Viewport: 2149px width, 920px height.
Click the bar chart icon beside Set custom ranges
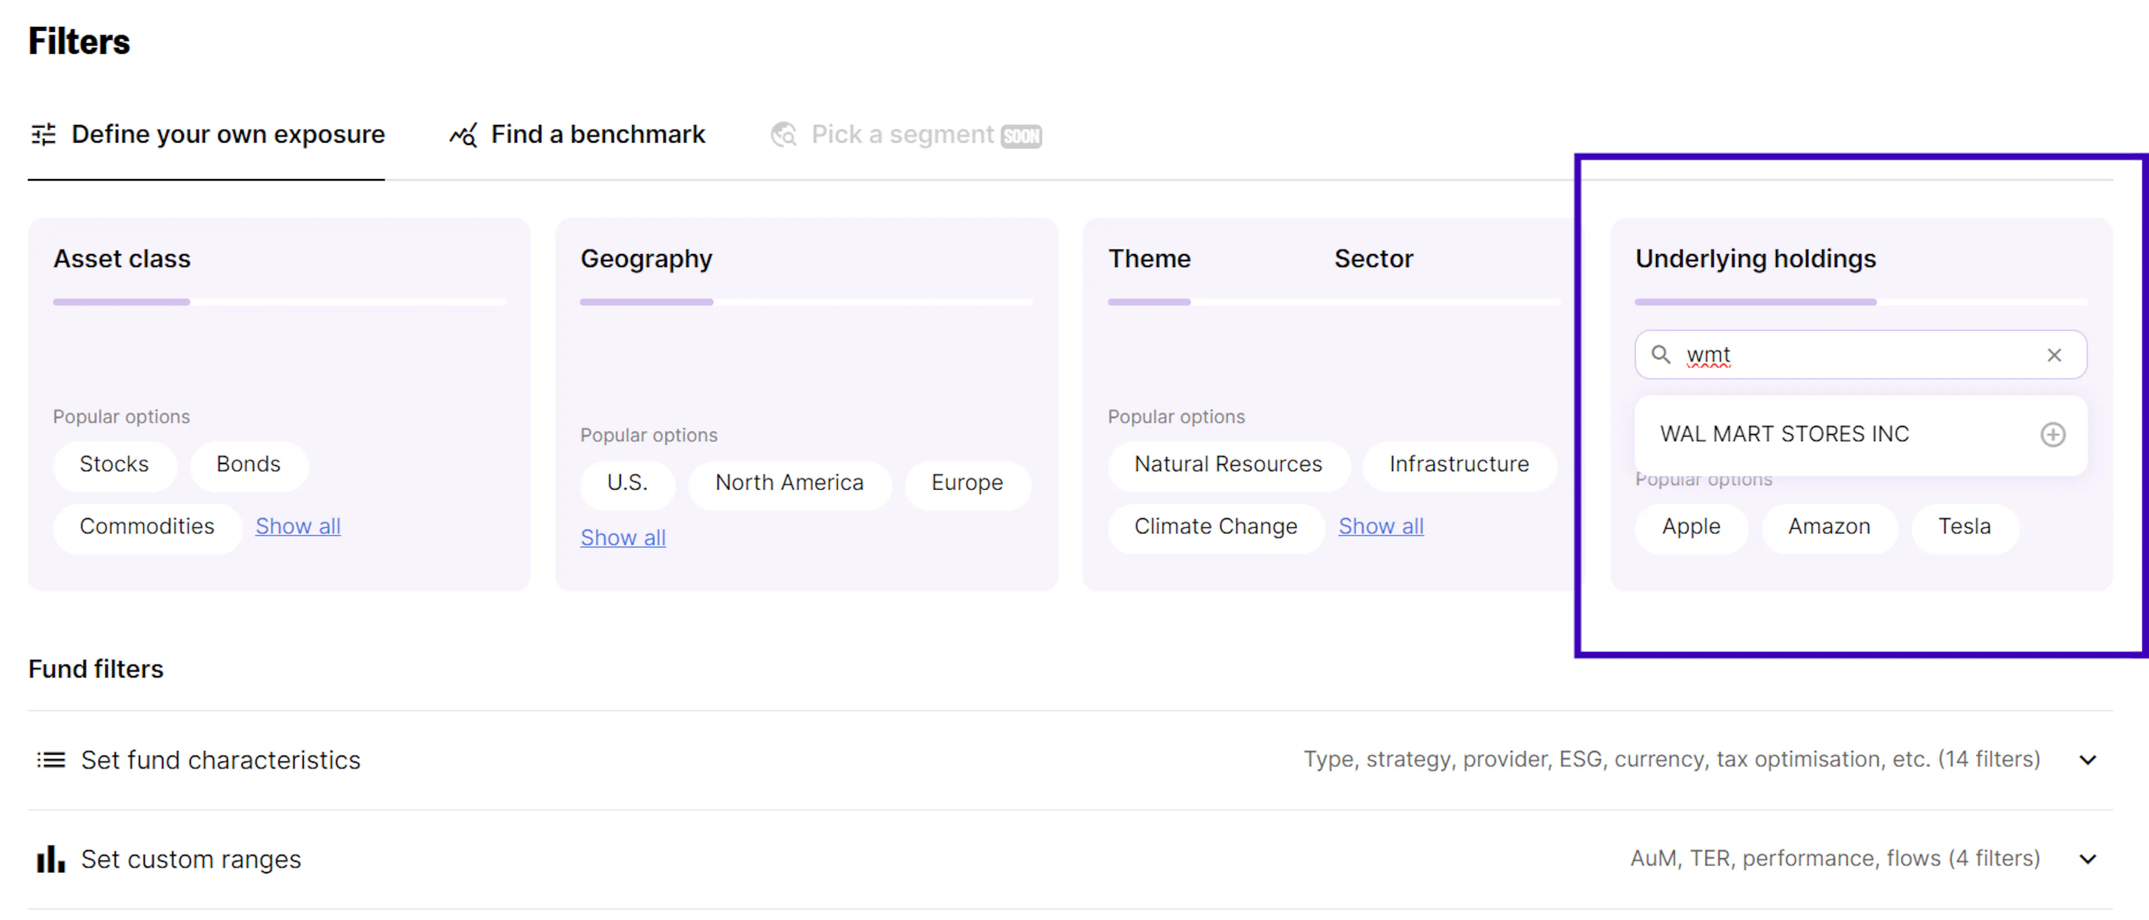coord(51,859)
